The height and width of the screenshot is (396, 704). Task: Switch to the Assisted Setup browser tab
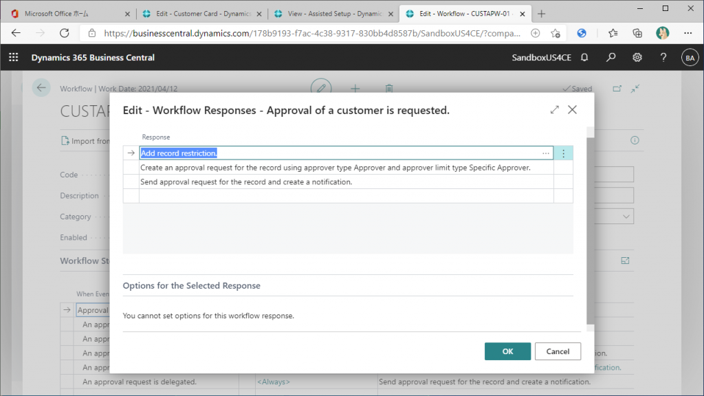tap(329, 14)
